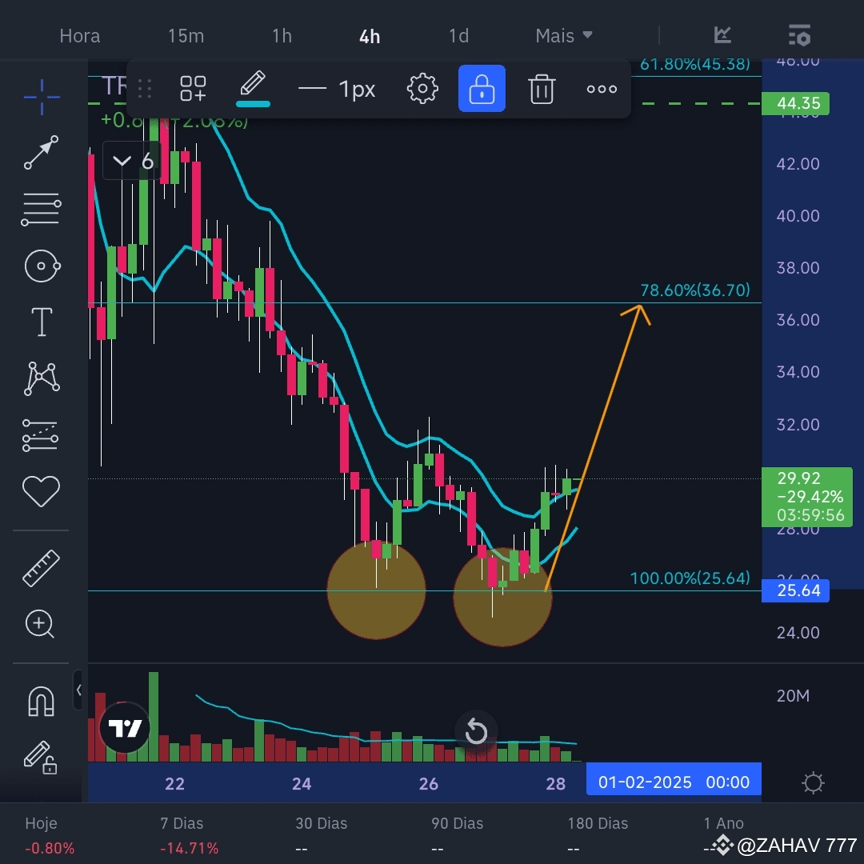864x864 pixels.
Task: Toggle the blue lock button for drawing
Action: pyautogui.click(x=482, y=88)
